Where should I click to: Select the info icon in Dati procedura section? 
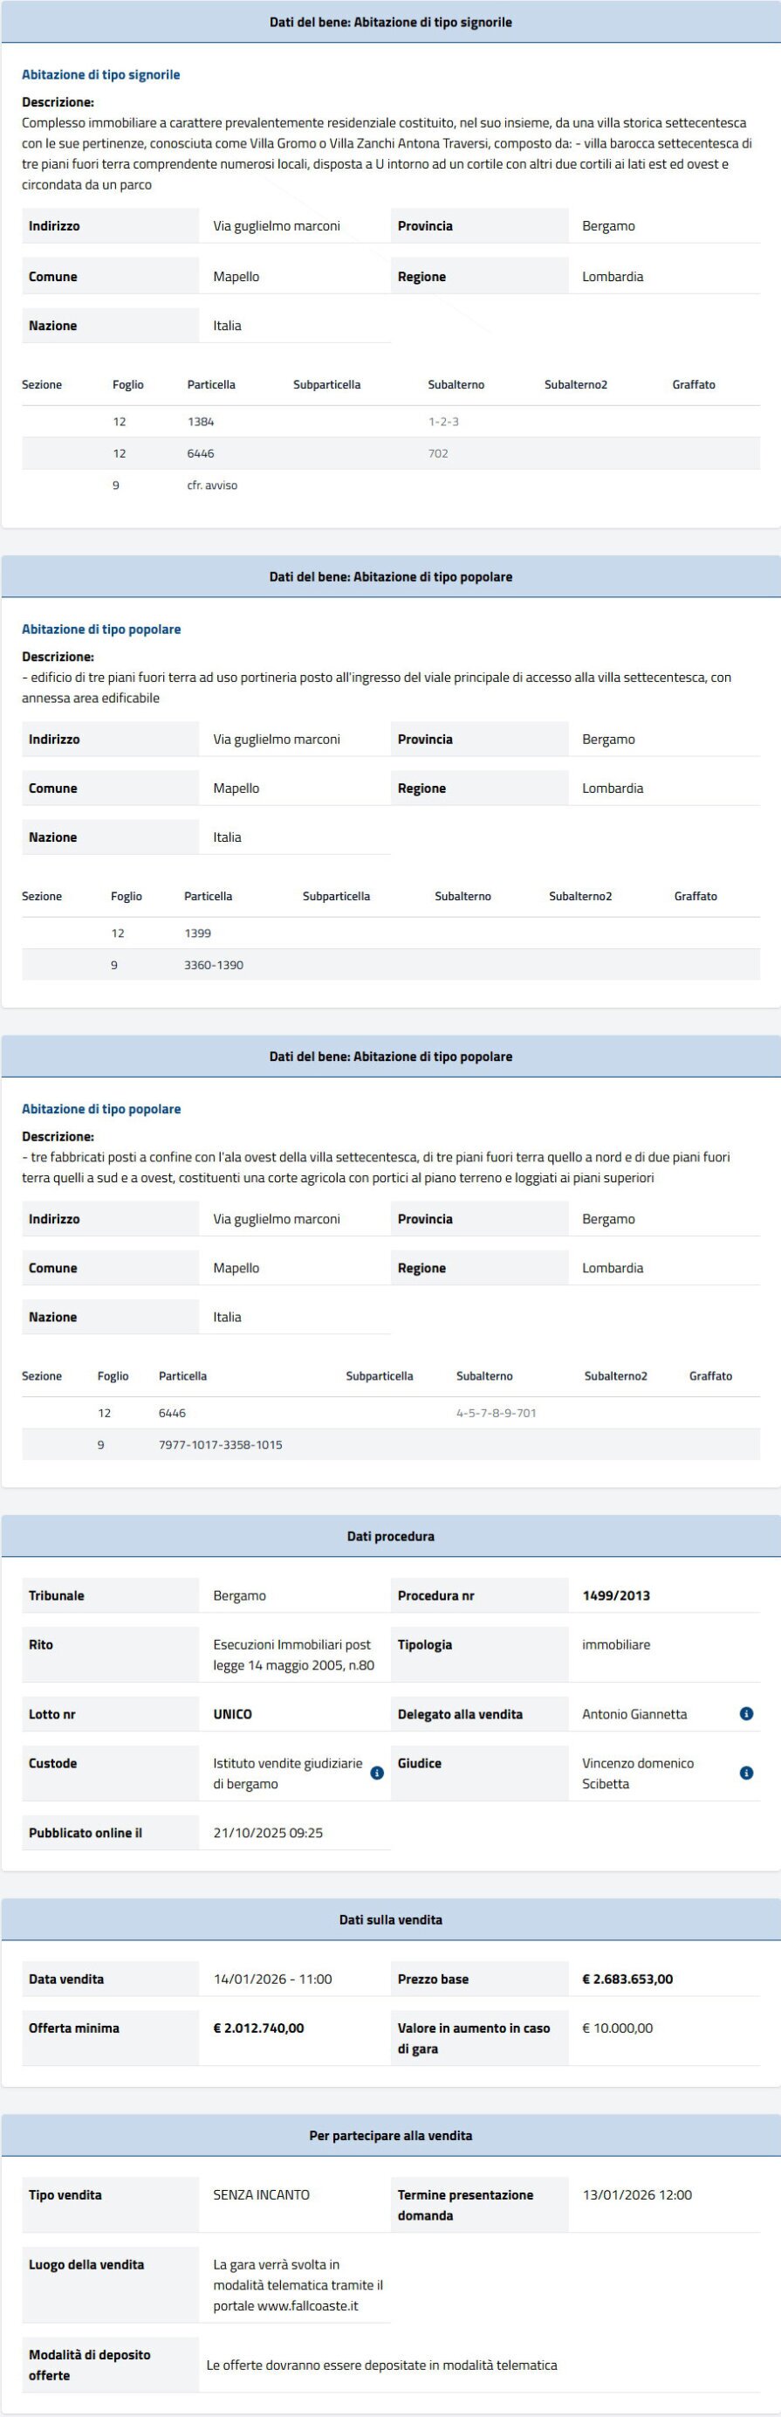747,1713
